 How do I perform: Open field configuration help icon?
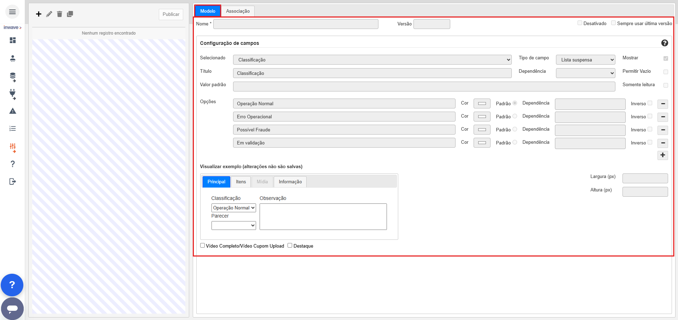(x=665, y=43)
